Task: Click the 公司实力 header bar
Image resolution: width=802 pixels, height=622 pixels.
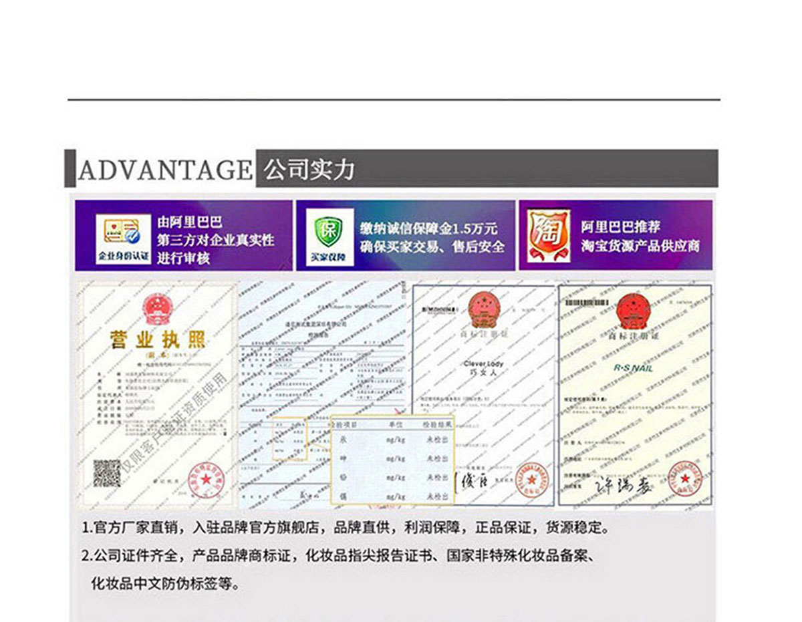Action: (487, 168)
